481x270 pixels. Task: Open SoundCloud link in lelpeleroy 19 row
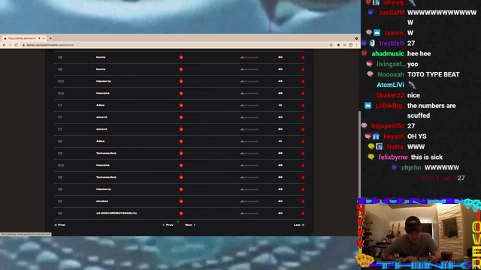(x=249, y=190)
